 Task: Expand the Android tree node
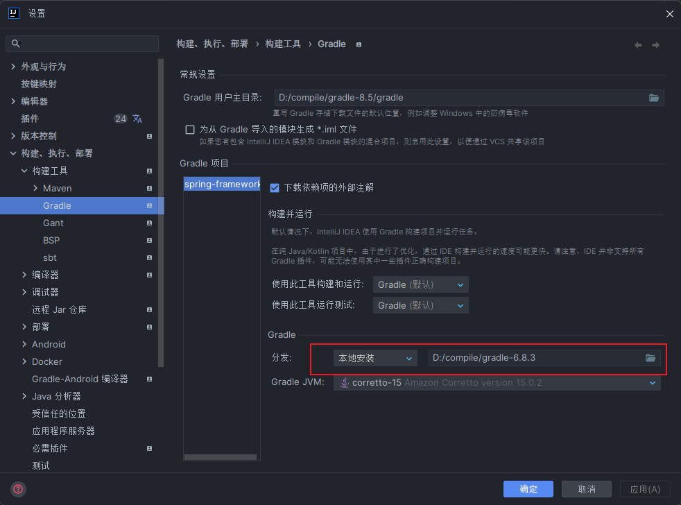coord(24,344)
